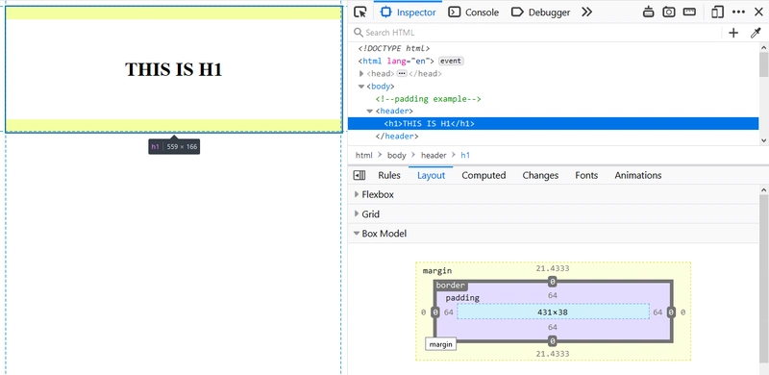Click the h1 breadcrumb
Viewport: 769px width, 375px height.
pos(465,155)
